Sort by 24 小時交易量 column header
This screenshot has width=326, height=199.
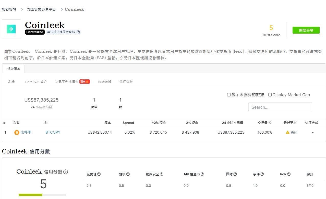click(232, 123)
